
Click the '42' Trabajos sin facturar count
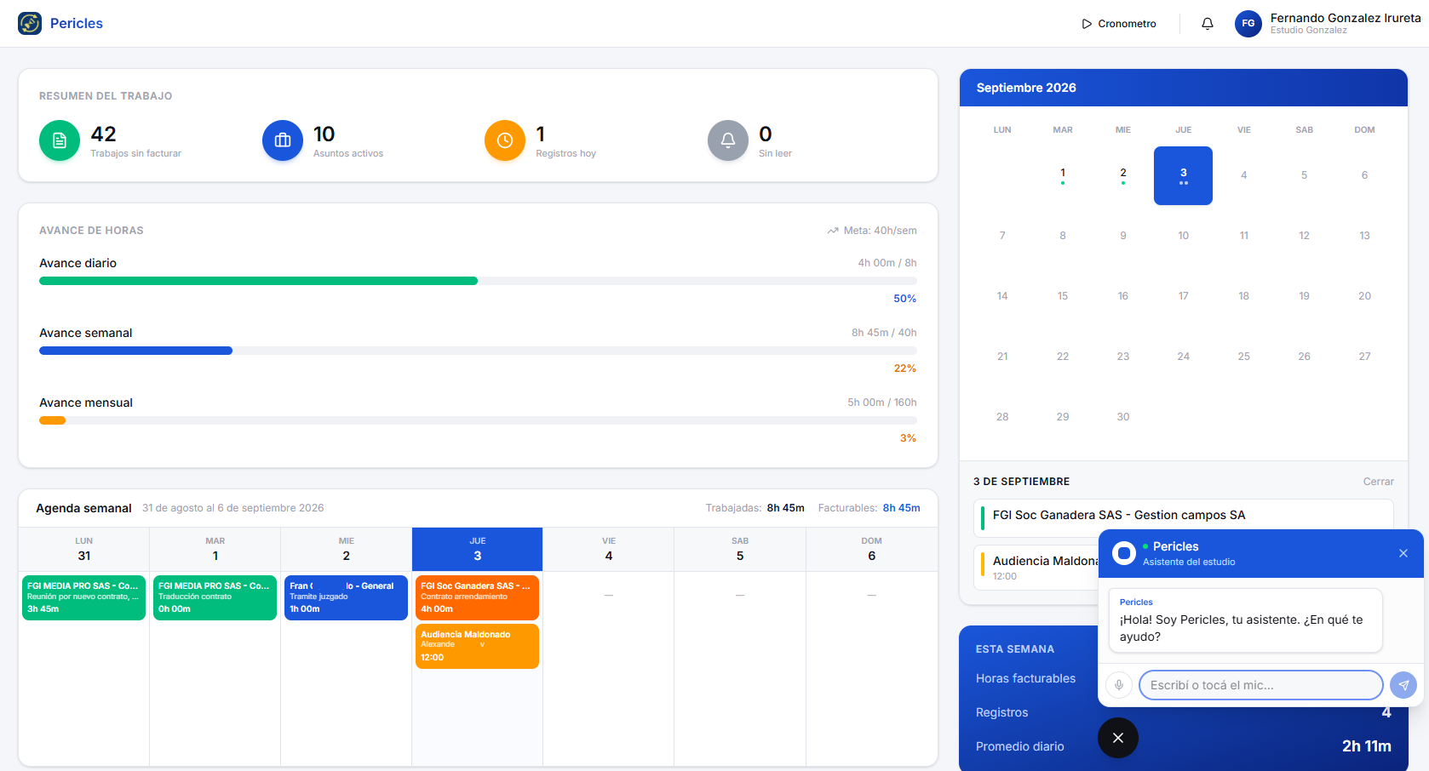pos(103,134)
